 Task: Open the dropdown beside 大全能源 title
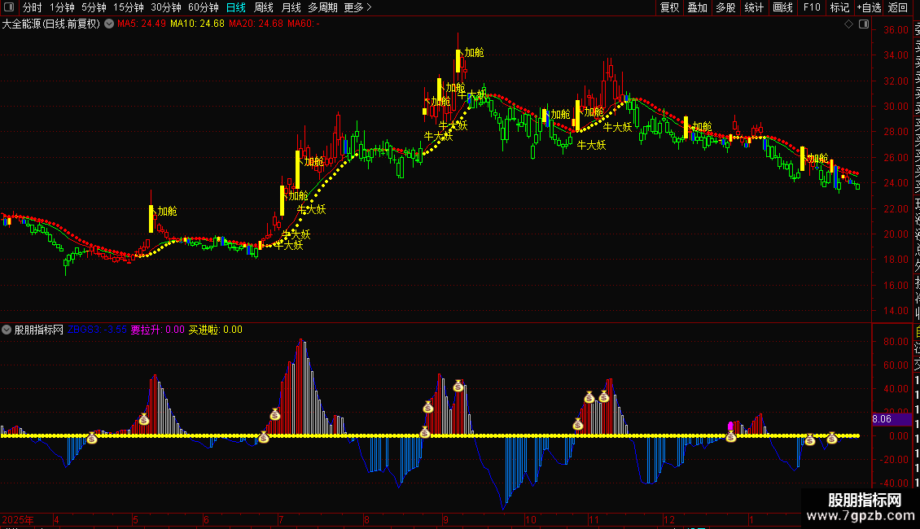click(109, 24)
